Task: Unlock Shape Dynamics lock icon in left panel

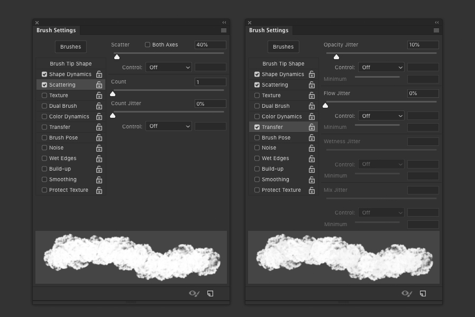Action: (x=99, y=74)
